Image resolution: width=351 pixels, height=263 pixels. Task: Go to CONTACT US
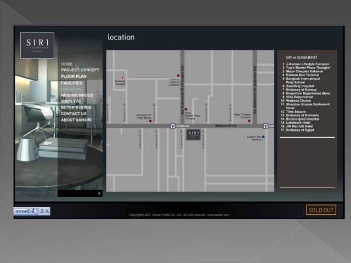pos(73,114)
